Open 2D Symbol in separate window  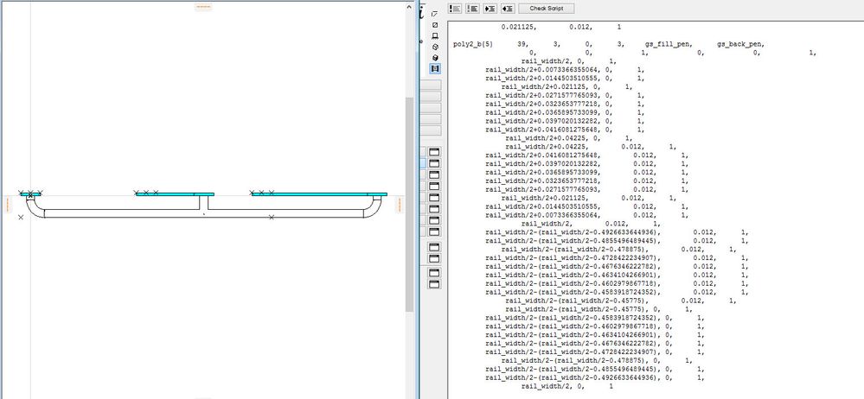(x=435, y=247)
